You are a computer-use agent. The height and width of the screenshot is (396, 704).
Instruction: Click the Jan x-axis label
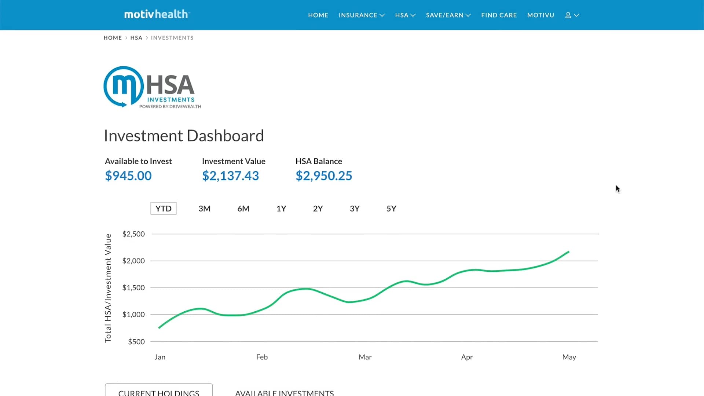tap(160, 357)
